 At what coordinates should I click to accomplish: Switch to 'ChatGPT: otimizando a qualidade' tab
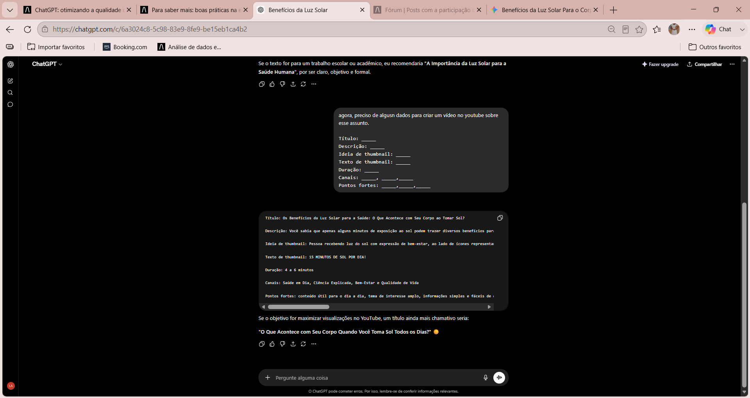(x=77, y=10)
